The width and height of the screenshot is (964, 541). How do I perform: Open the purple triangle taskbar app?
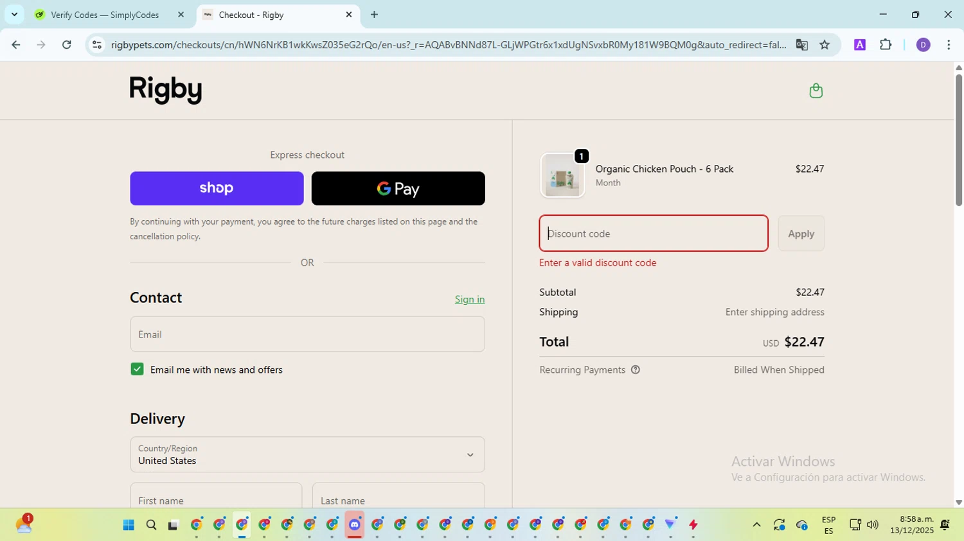(670, 525)
